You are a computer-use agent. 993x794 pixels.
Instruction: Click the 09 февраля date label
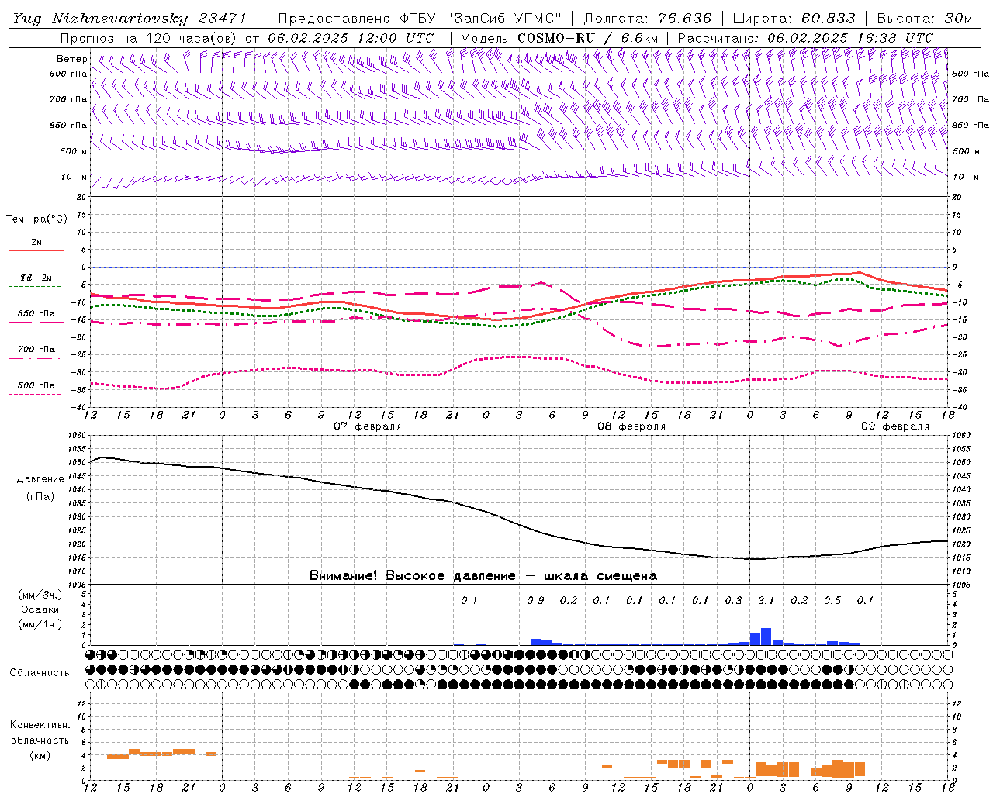point(895,426)
